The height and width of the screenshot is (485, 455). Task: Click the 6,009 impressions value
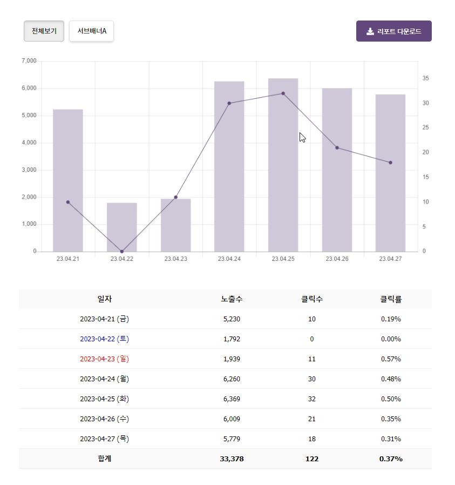(232, 419)
